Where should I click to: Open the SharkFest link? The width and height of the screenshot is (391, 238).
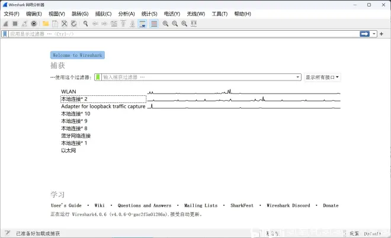point(242,205)
